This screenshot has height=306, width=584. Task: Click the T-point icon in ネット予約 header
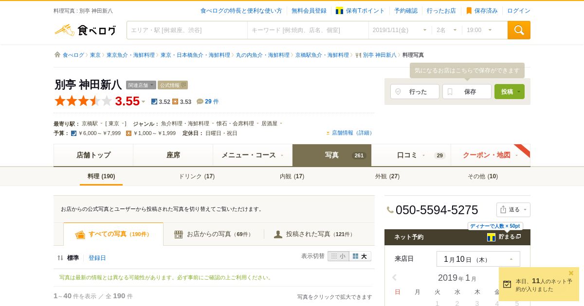coord(491,237)
